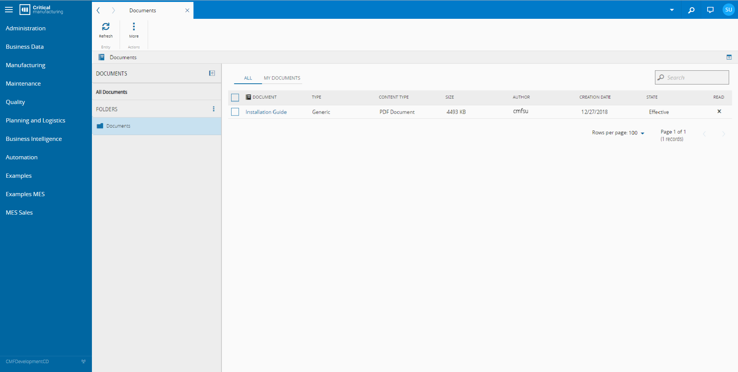Viewport: 738px width, 372px height.
Task: Go back with the navigation arrow
Action: (98, 10)
